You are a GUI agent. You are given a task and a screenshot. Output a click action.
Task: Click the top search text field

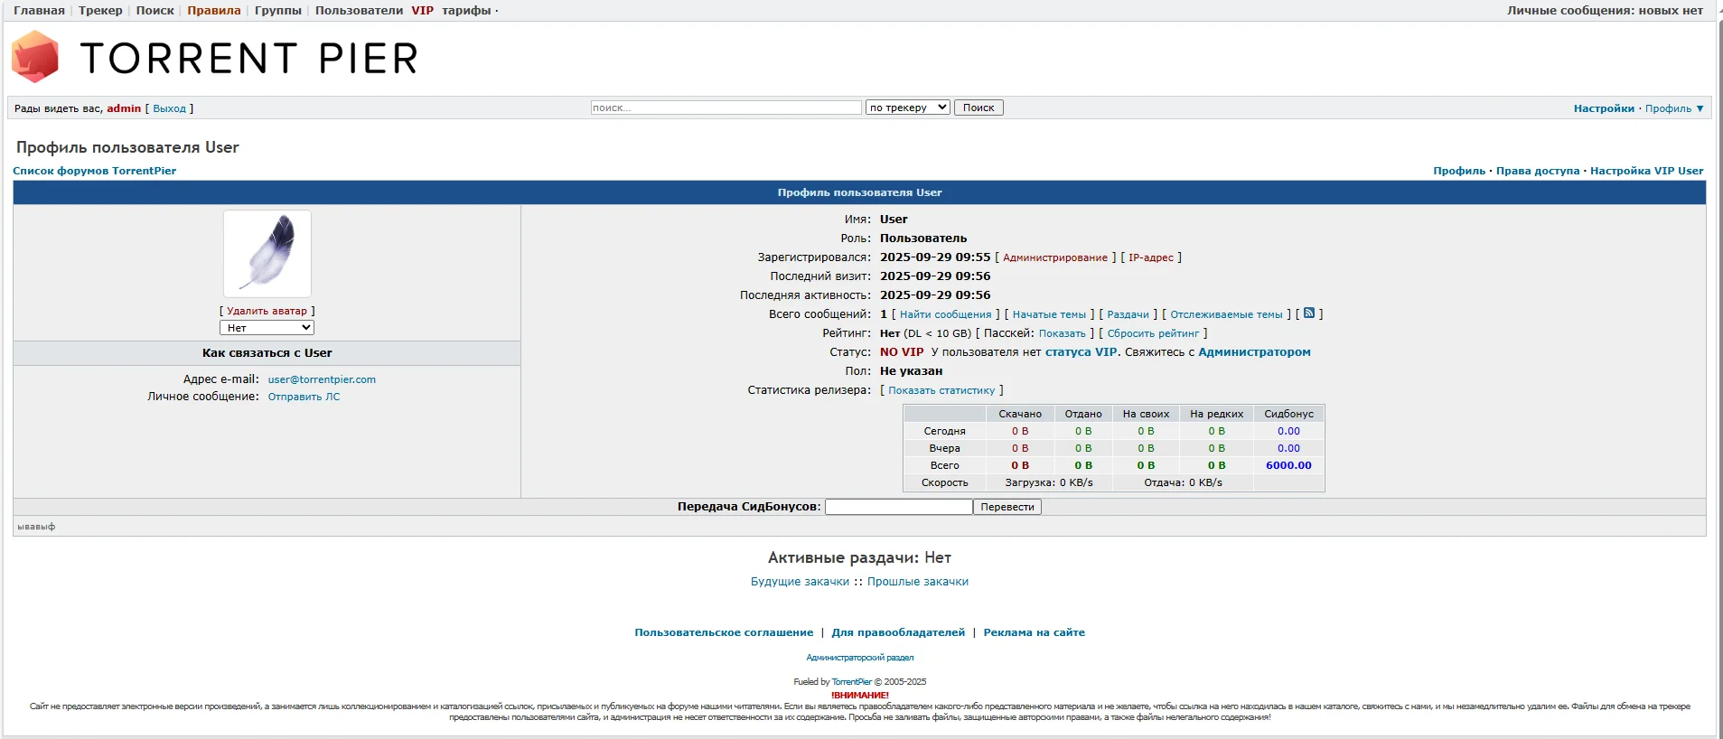pyautogui.click(x=726, y=108)
